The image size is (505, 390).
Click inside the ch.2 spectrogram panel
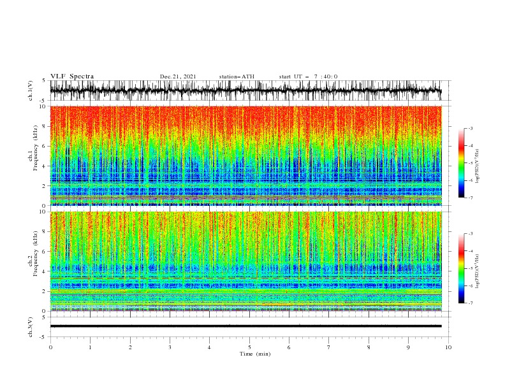pos(245,261)
